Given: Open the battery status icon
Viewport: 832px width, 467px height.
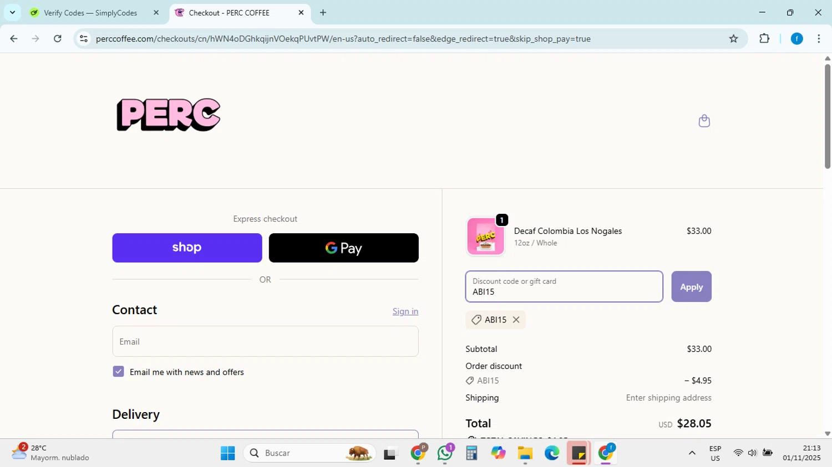Looking at the screenshot, I should point(768,453).
